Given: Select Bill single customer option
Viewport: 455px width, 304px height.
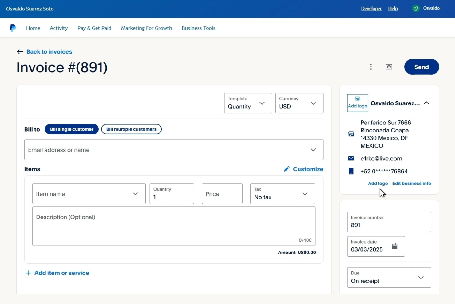Looking at the screenshot, I should point(72,129).
